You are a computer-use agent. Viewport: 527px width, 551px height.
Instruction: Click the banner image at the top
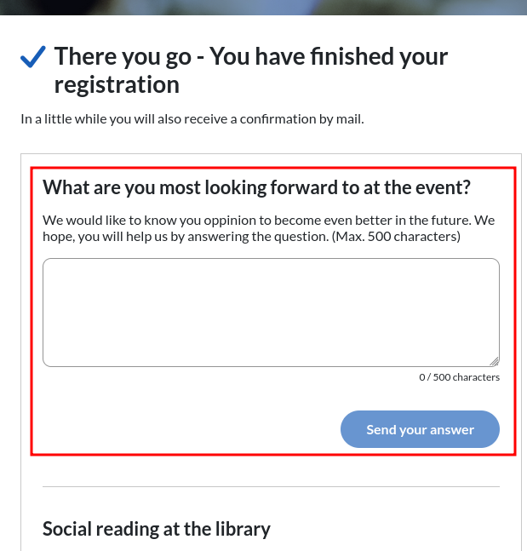tap(263, 9)
